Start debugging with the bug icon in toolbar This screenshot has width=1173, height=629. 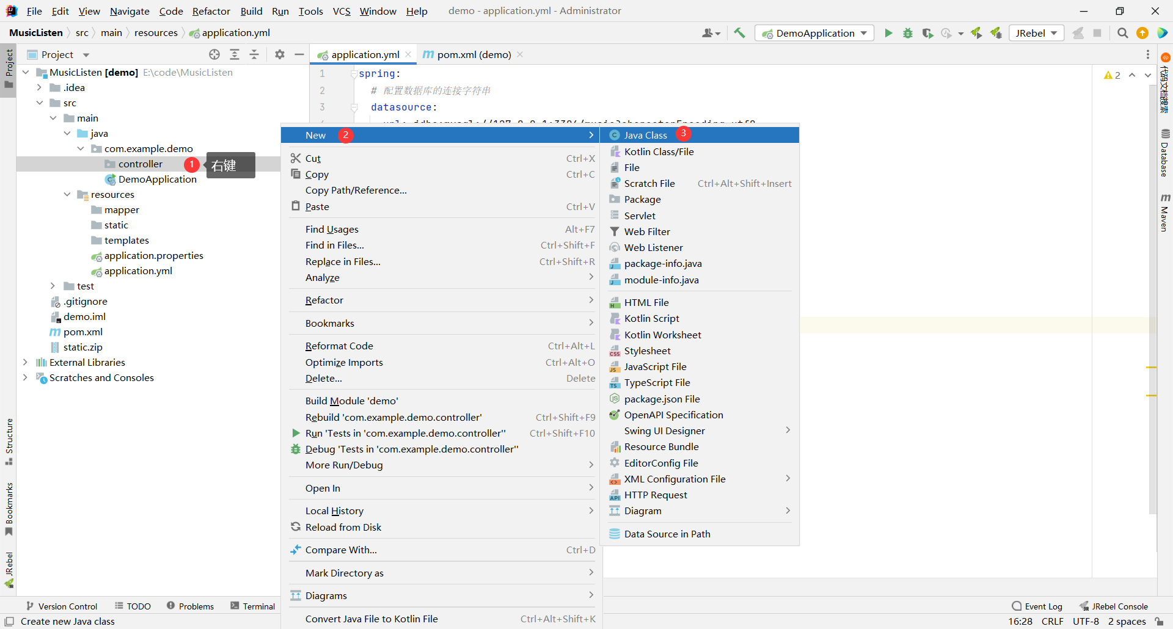(x=908, y=33)
